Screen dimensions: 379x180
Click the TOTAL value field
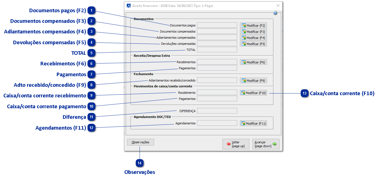point(217,50)
